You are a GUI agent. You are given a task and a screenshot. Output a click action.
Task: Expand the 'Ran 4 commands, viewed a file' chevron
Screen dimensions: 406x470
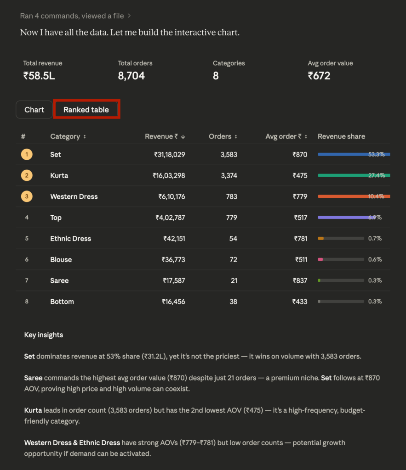[129, 16]
